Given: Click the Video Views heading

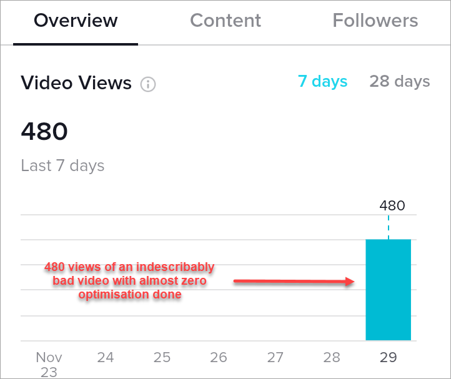Looking at the screenshot, I should click(x=76, y=83).
